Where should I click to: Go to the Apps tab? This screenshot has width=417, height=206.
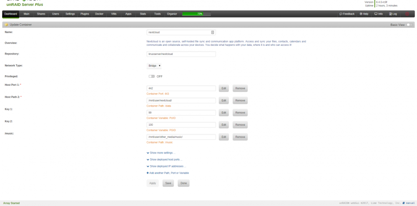[128, 14]
